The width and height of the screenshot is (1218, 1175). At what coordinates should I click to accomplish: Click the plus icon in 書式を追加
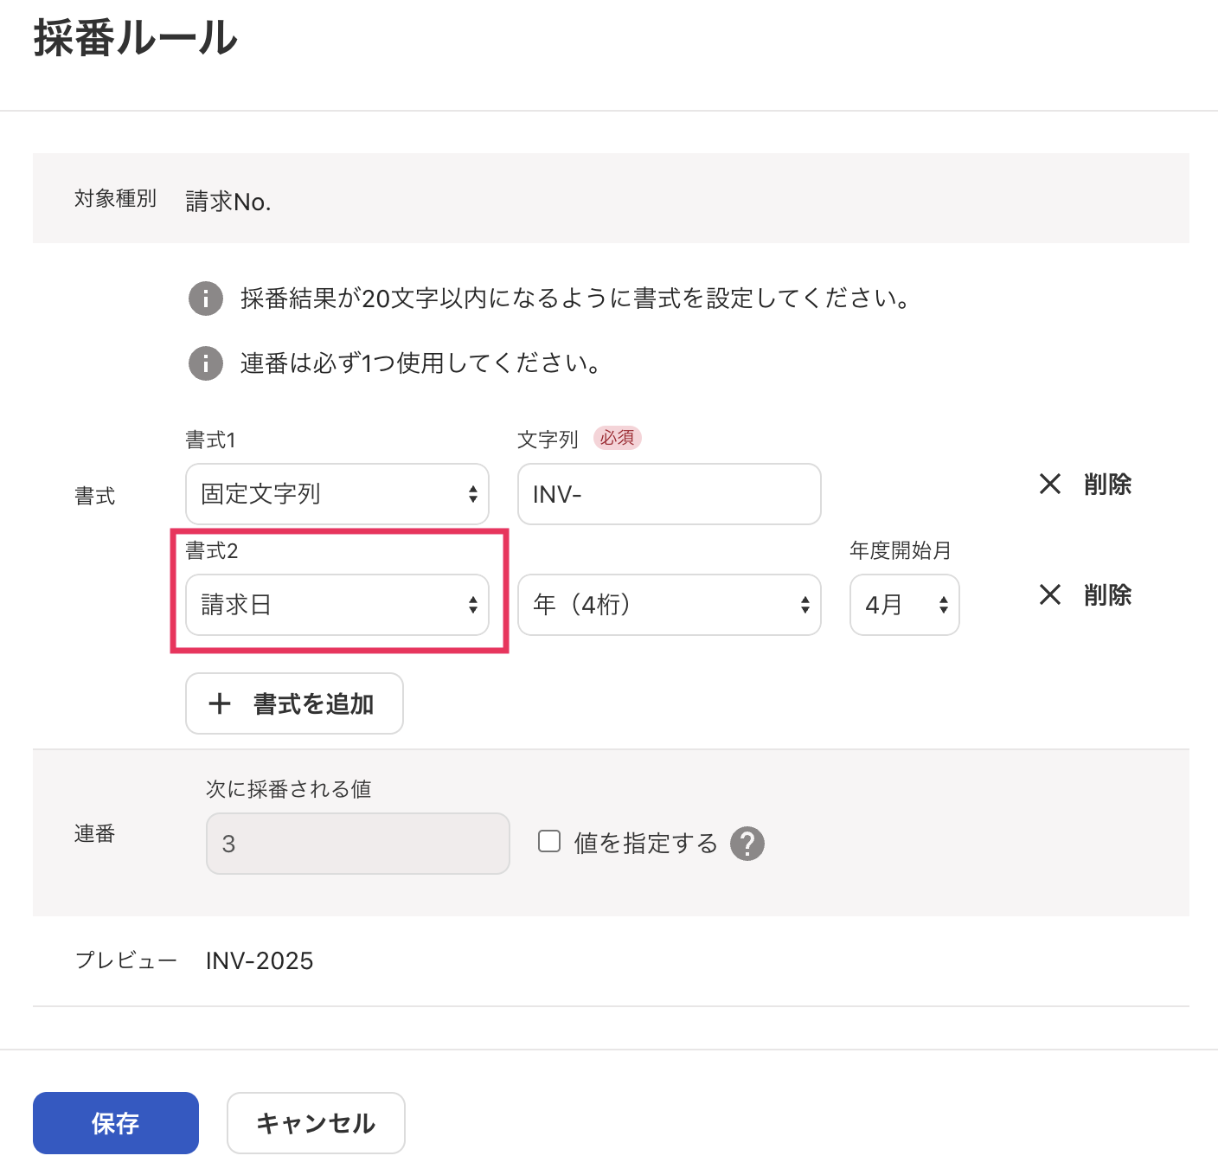[x=220, y=703]
